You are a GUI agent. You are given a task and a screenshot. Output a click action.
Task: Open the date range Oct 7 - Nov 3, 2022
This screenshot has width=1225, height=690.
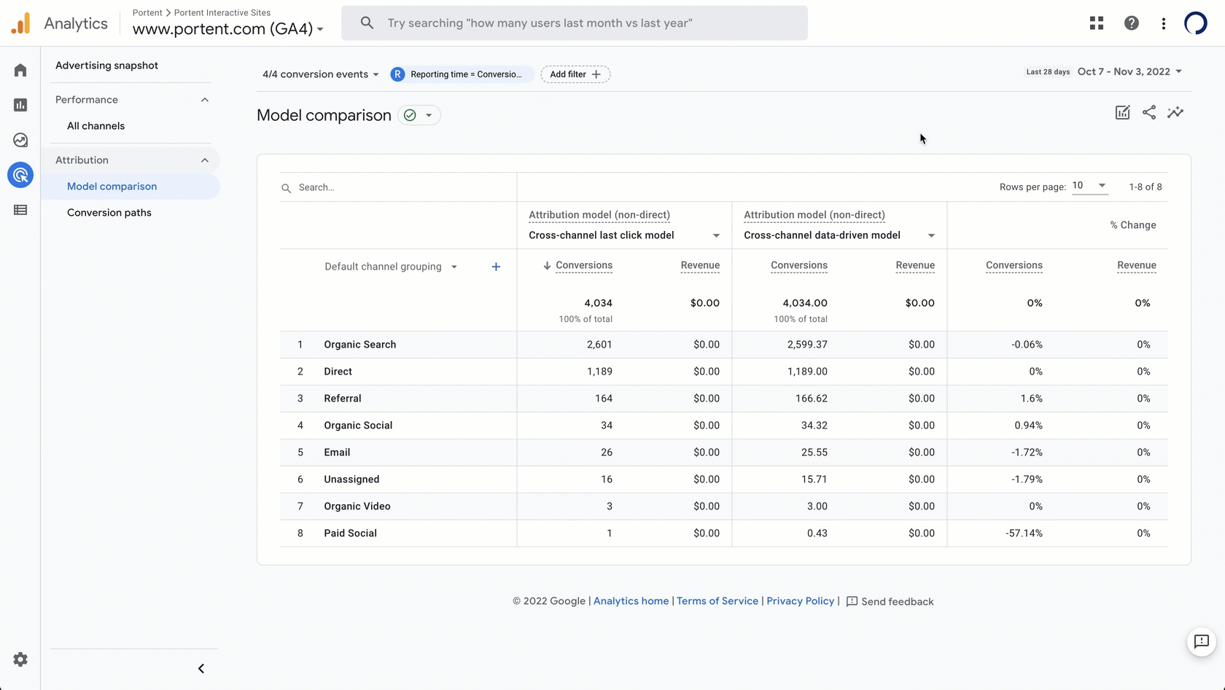pos(1129,71)
